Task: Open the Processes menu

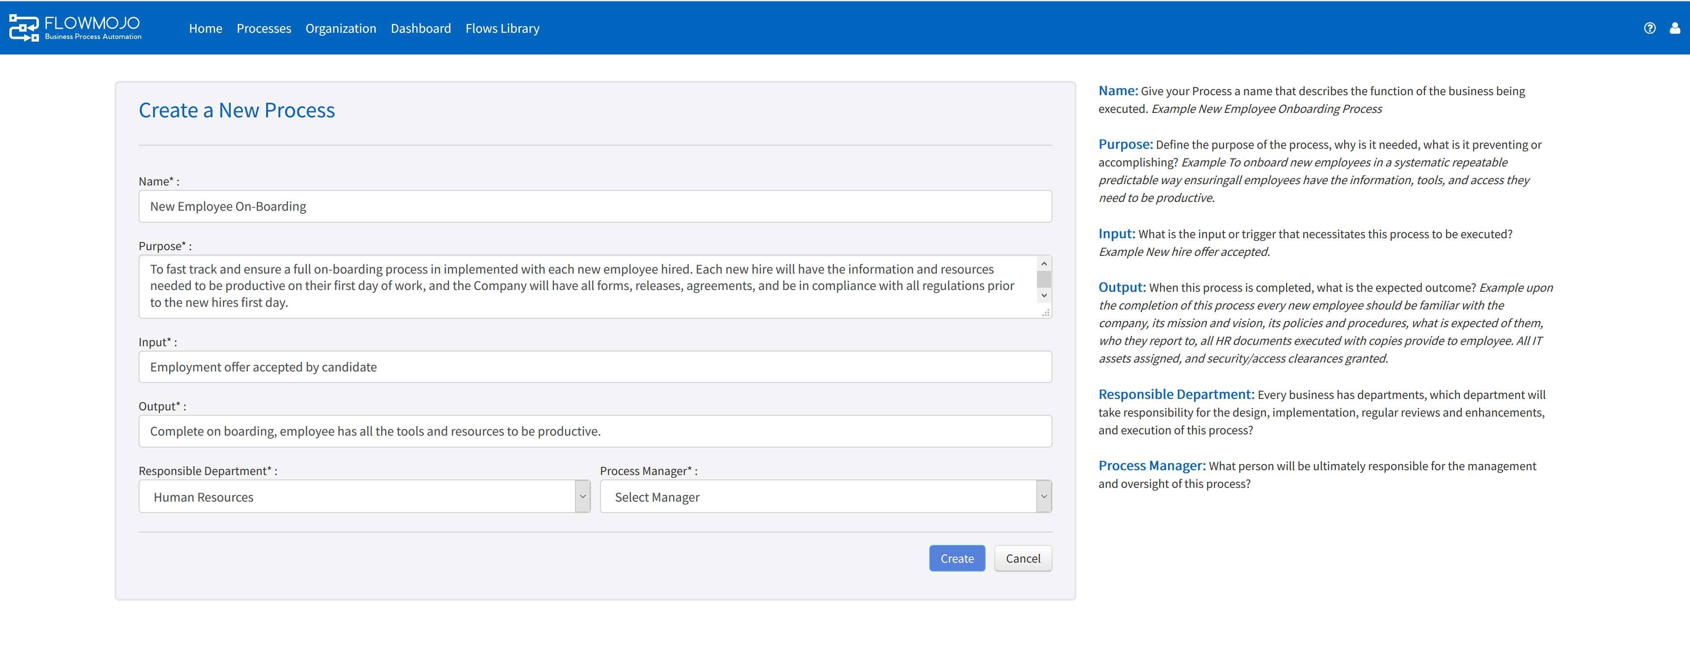Action: (264, 28)
